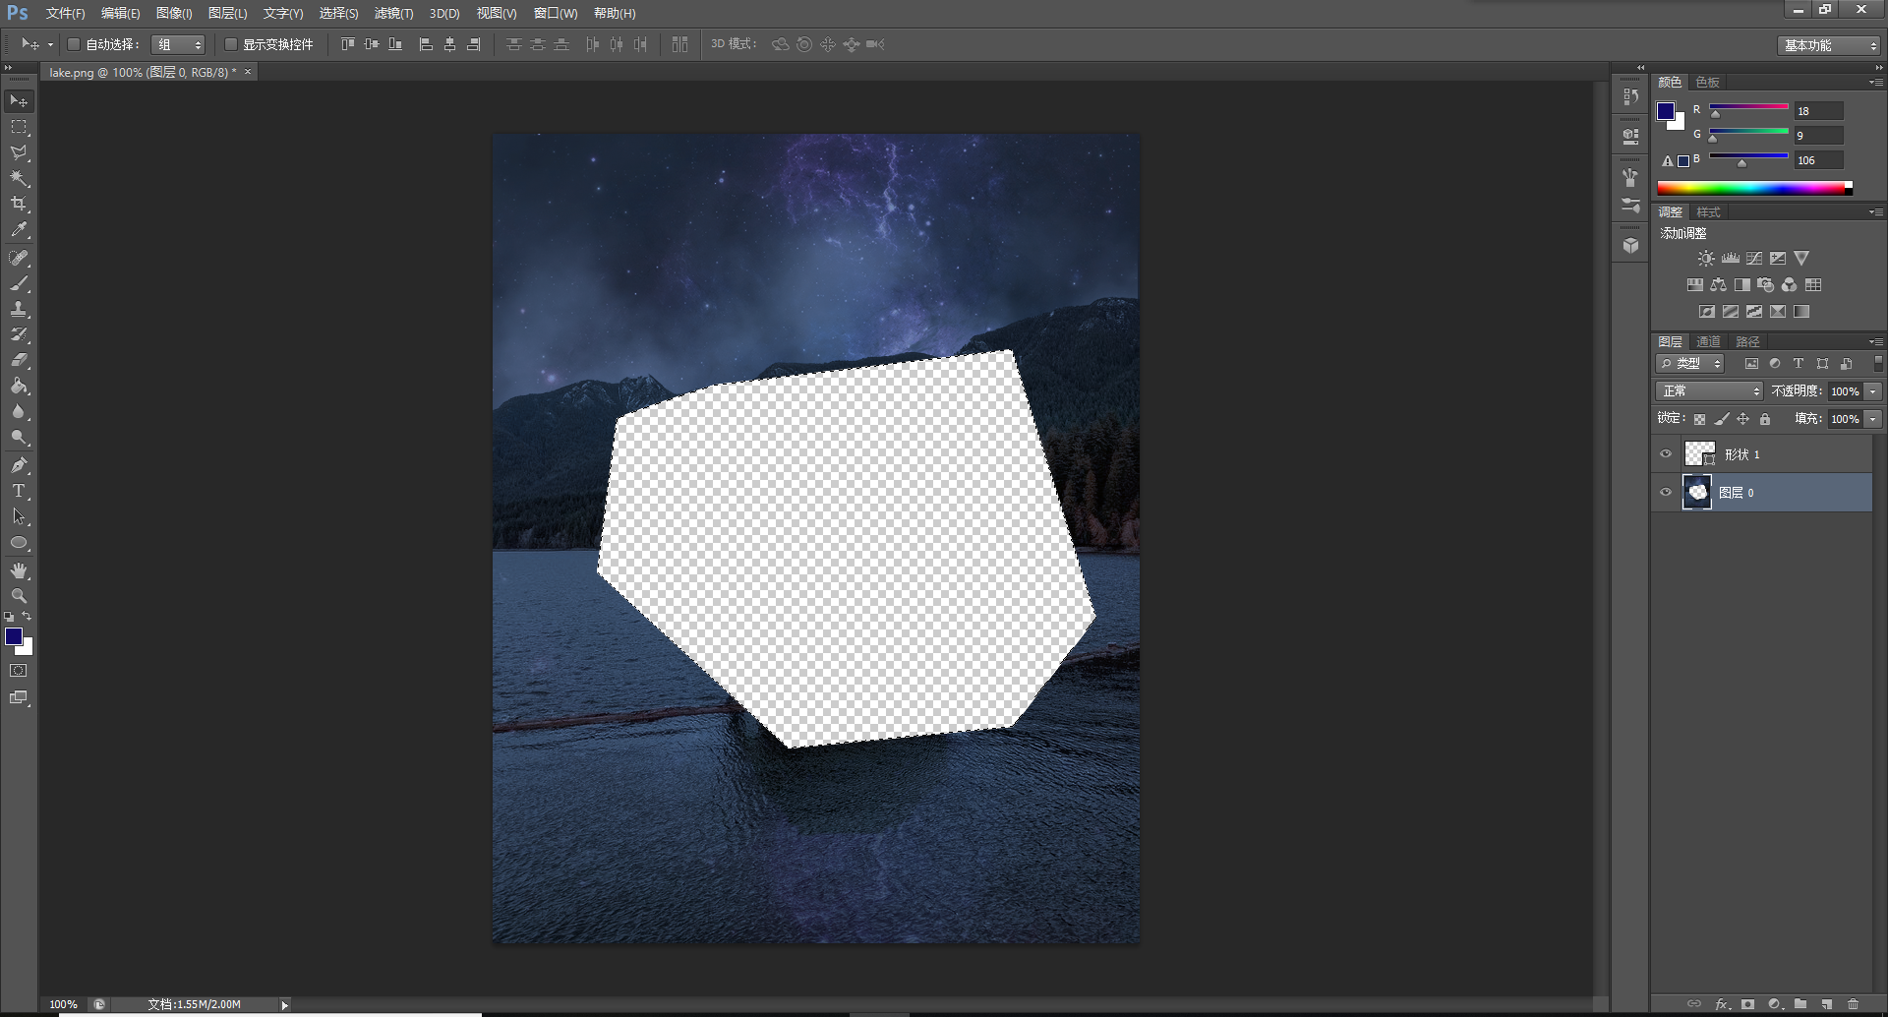
Task: Switch to the 色板 tab
Action: (1708, 82)
